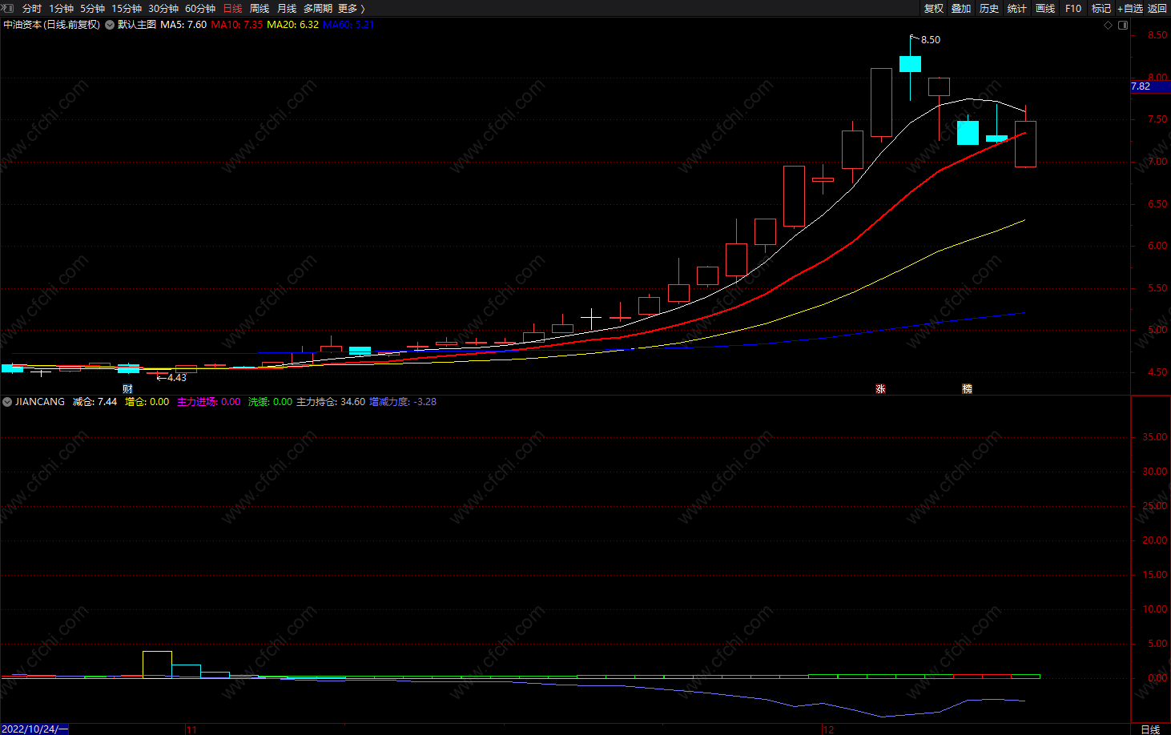This screenshot has height=735, width=1171.
Task: Click the 8.50 peak cyan candlestick
Action: point(910,64)
